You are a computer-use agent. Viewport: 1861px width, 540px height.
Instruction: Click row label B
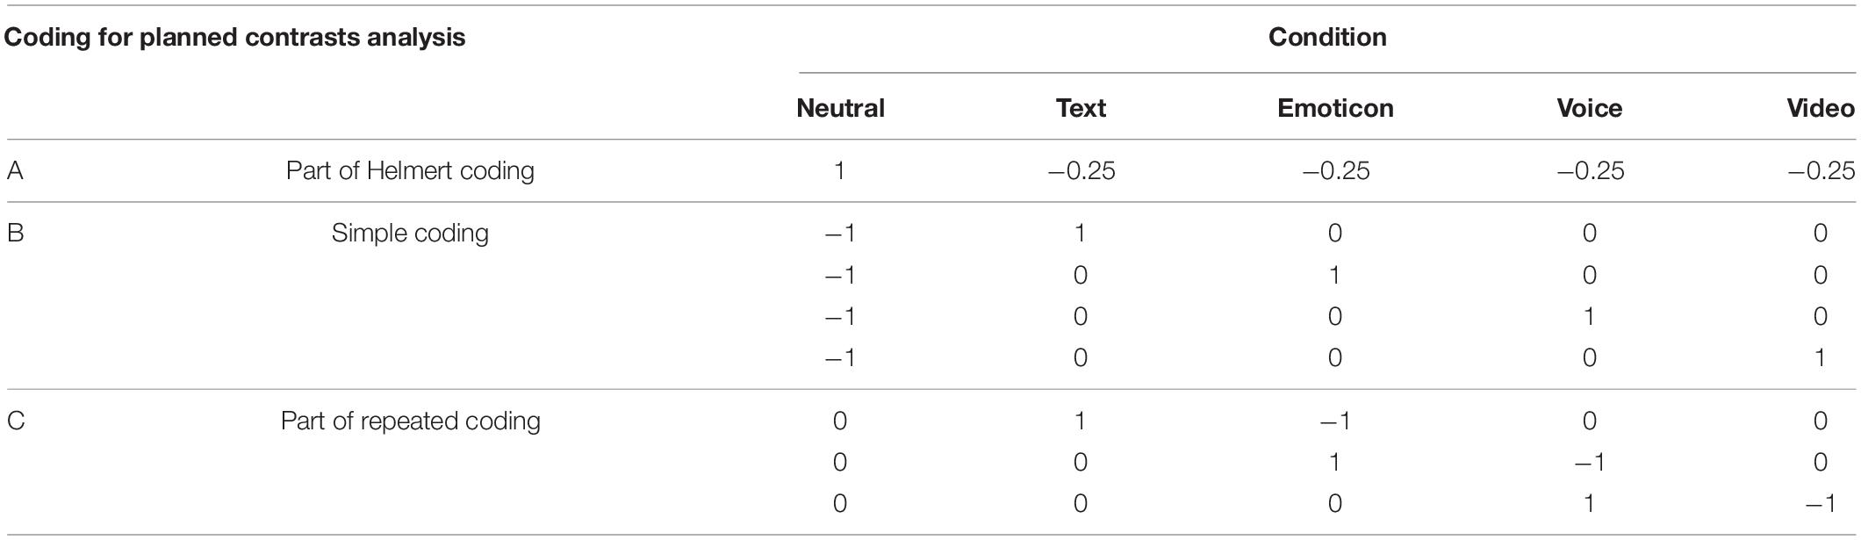point(15,234)
